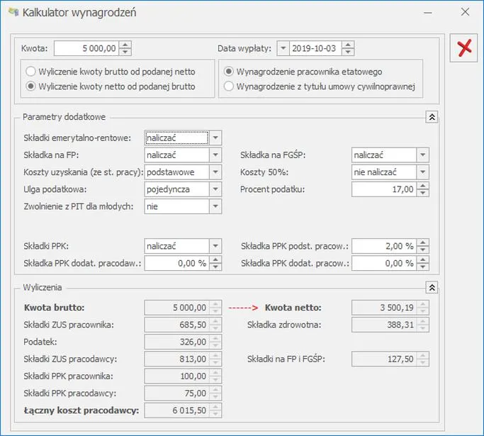Expand the Ulga podatkowa dropdown
The height and width of the screenshot is (436, 484).
215,189
